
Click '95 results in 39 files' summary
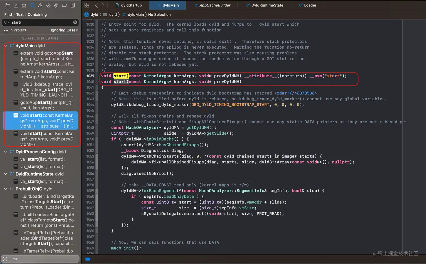click(40, 38)
